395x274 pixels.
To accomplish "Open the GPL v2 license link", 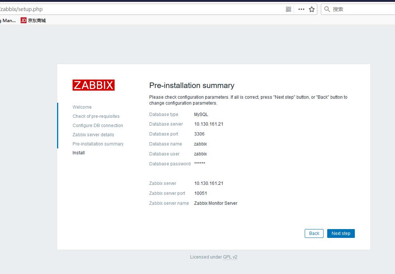I will (x=230, y=257).
